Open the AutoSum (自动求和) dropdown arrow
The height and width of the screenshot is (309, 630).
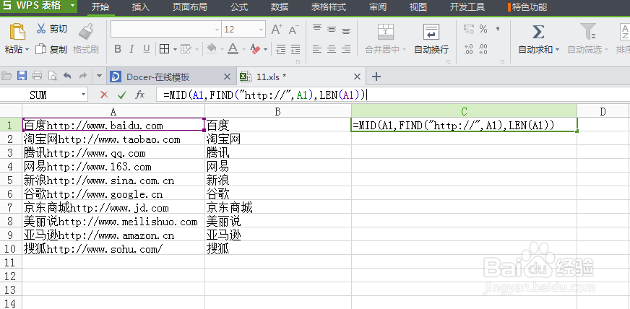coord(557,50)
